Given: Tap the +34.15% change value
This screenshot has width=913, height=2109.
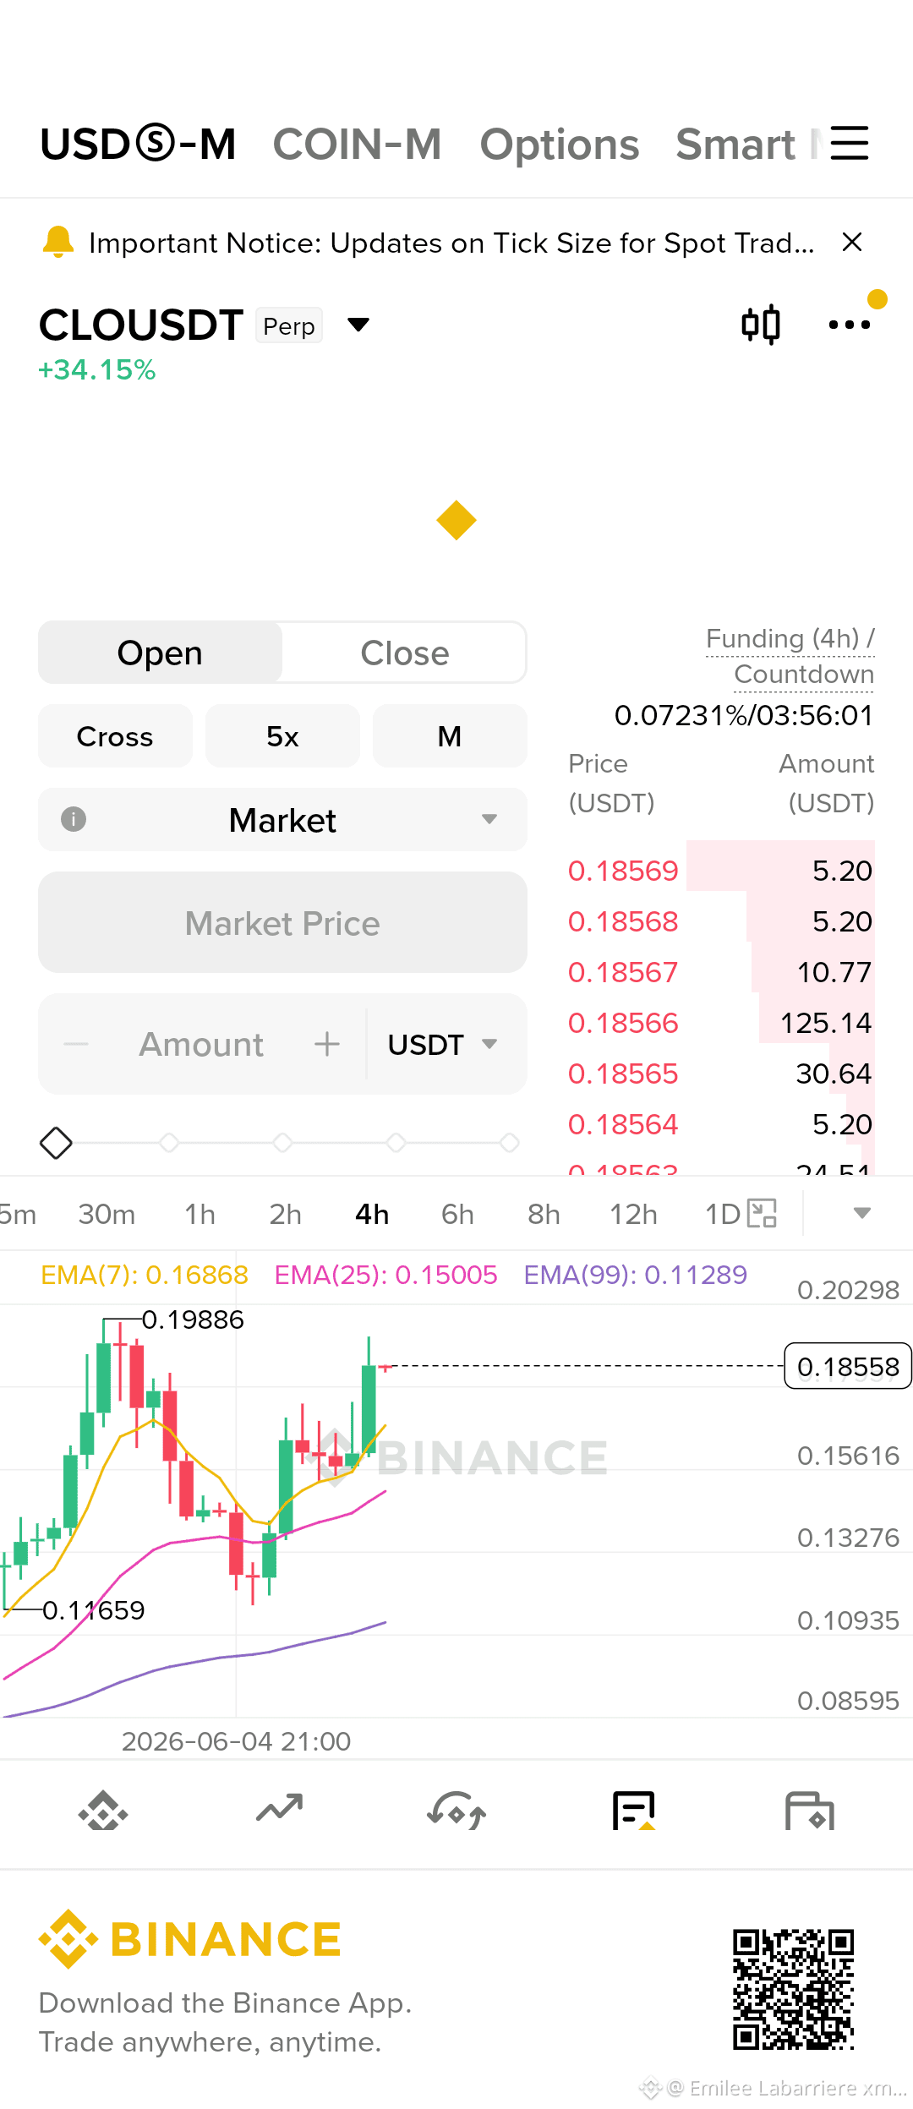Looking at the screenshot, I should pos(97,370).
